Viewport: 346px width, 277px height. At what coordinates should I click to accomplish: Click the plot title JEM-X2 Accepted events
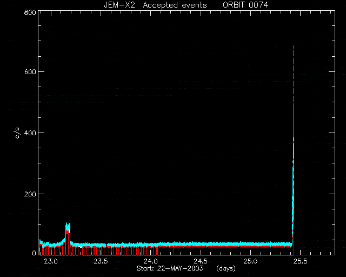(x=155, y=5)
